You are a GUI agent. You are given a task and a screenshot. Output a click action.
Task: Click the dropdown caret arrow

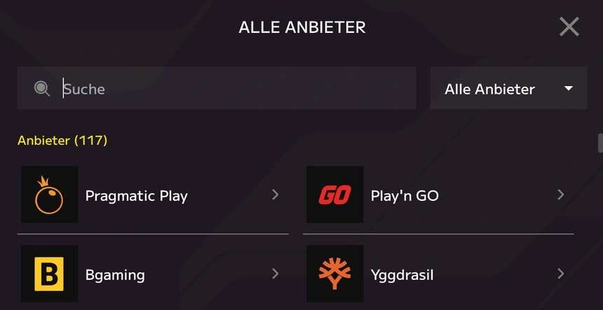pyautogui.click(x=569, y=88)
